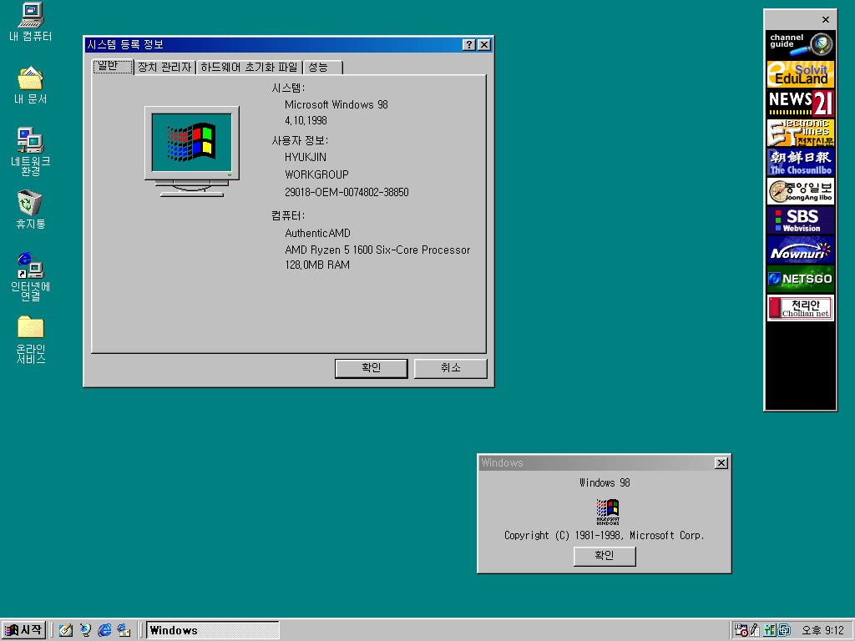855x641 pixels.
Task: Close the channel bar
Action: tap(826, 20)
